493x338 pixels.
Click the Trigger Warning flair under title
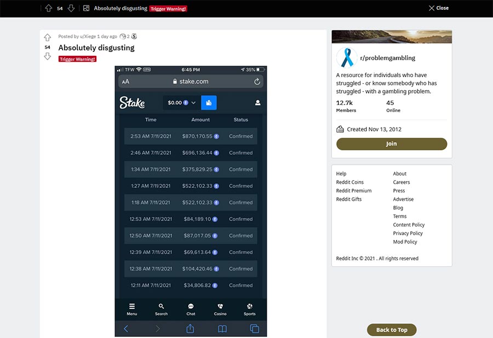[x=77, y=59]
